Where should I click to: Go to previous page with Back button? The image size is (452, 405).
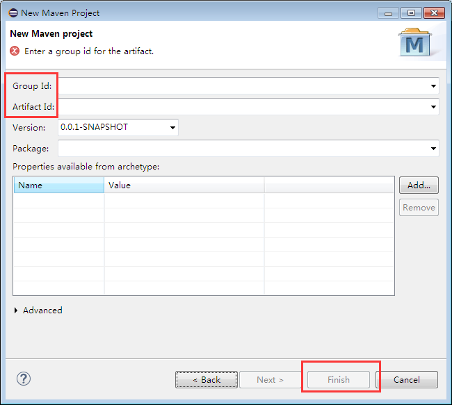pyautogui.click(x=207, y=380)
